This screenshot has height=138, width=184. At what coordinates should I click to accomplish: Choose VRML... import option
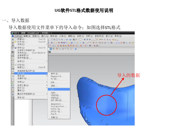59,86
